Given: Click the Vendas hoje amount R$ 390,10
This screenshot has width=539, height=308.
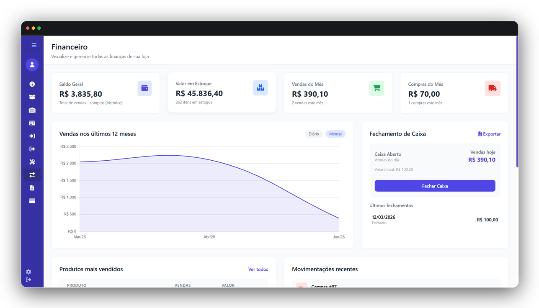Looking at the screenshot, I should (482, 159).
